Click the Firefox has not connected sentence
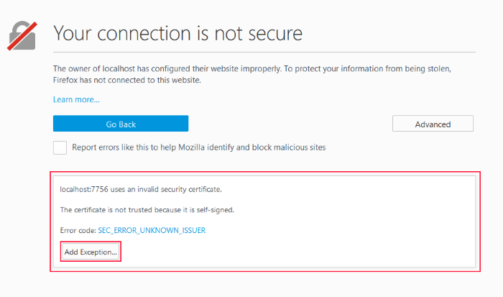This screenshot has height=297, width=503. click(127, 80)
